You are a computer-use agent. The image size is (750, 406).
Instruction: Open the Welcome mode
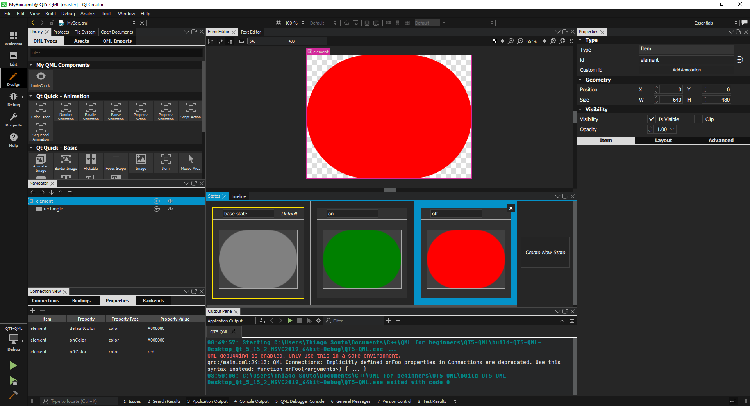(x=13, y=38)
